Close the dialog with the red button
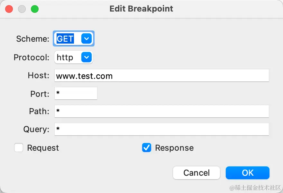 coord(9,9)
